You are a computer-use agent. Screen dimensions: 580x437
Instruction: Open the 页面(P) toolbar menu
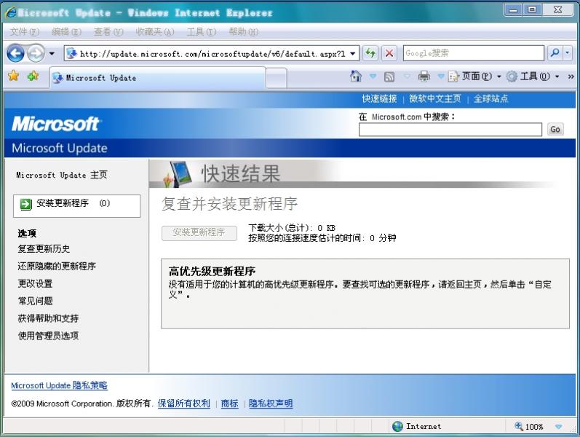(x=474, y=76)
